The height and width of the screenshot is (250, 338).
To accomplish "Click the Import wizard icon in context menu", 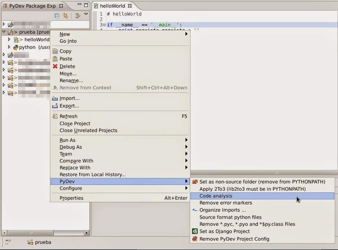I will coord(55,98).
